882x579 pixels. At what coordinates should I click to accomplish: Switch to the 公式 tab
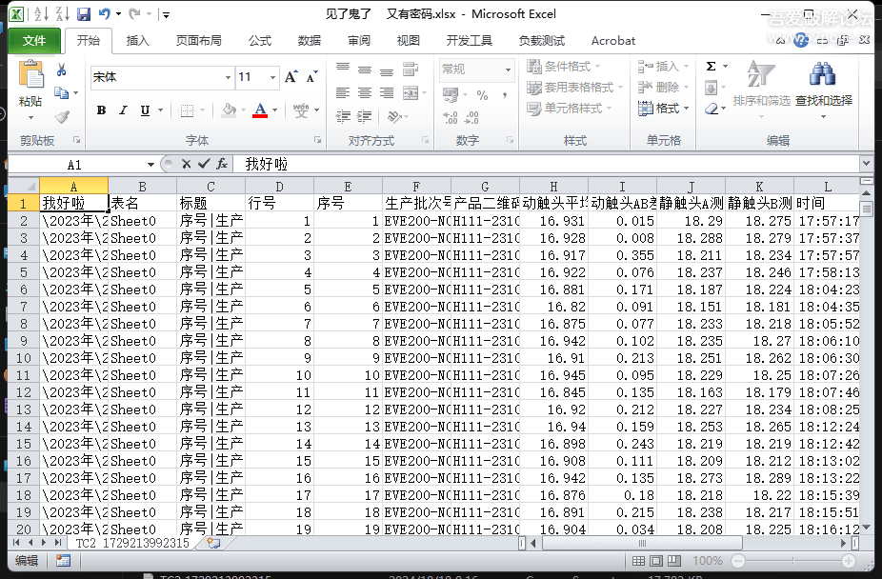click(x=260, y=41)
